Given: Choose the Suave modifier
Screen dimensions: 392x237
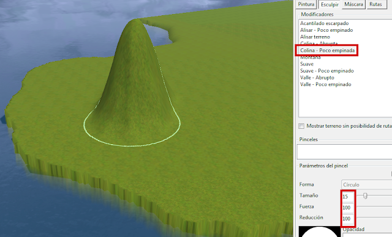Looking at the screenshot, I should 307,64.
